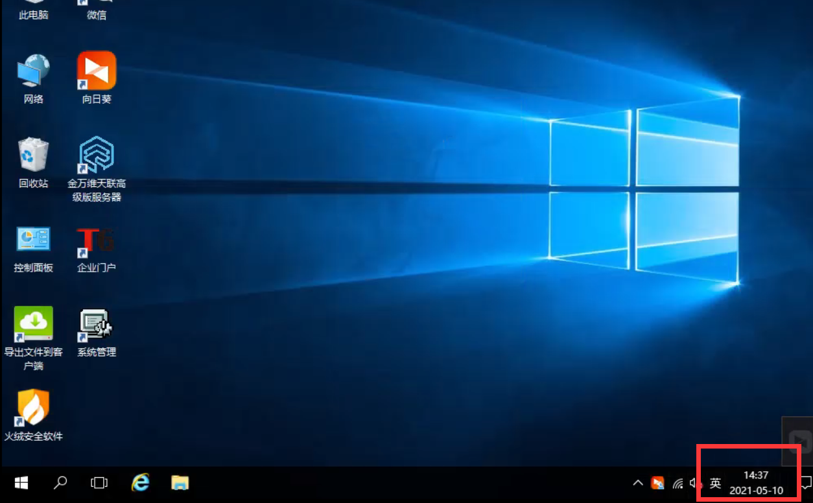Show hidden system tray icons
This screenshot has width=813, height=503.
pos(638,483)
